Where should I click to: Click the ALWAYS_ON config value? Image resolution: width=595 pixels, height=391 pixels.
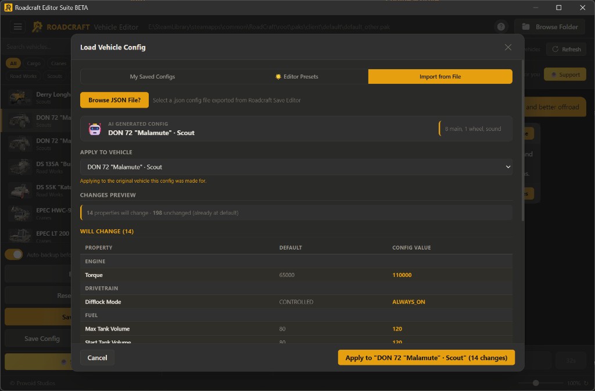(x=408, y=302)
